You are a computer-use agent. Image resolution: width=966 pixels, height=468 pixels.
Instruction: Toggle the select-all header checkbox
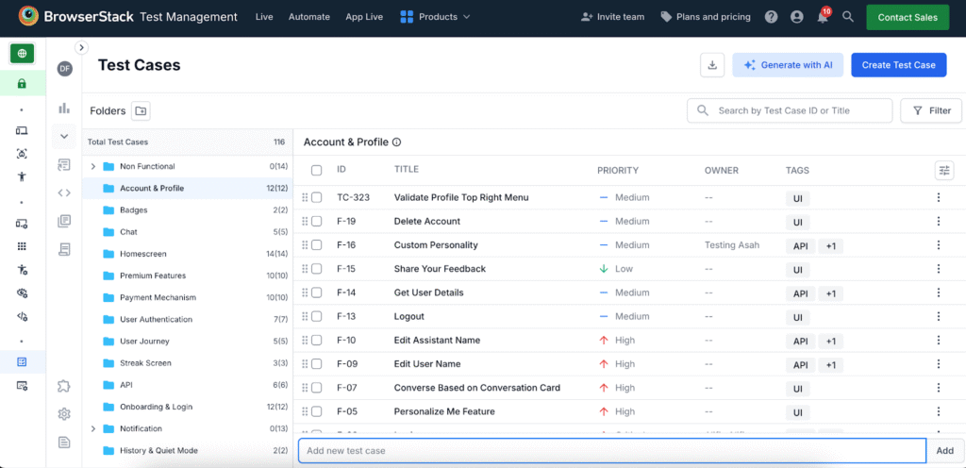[x=317, y=171]
